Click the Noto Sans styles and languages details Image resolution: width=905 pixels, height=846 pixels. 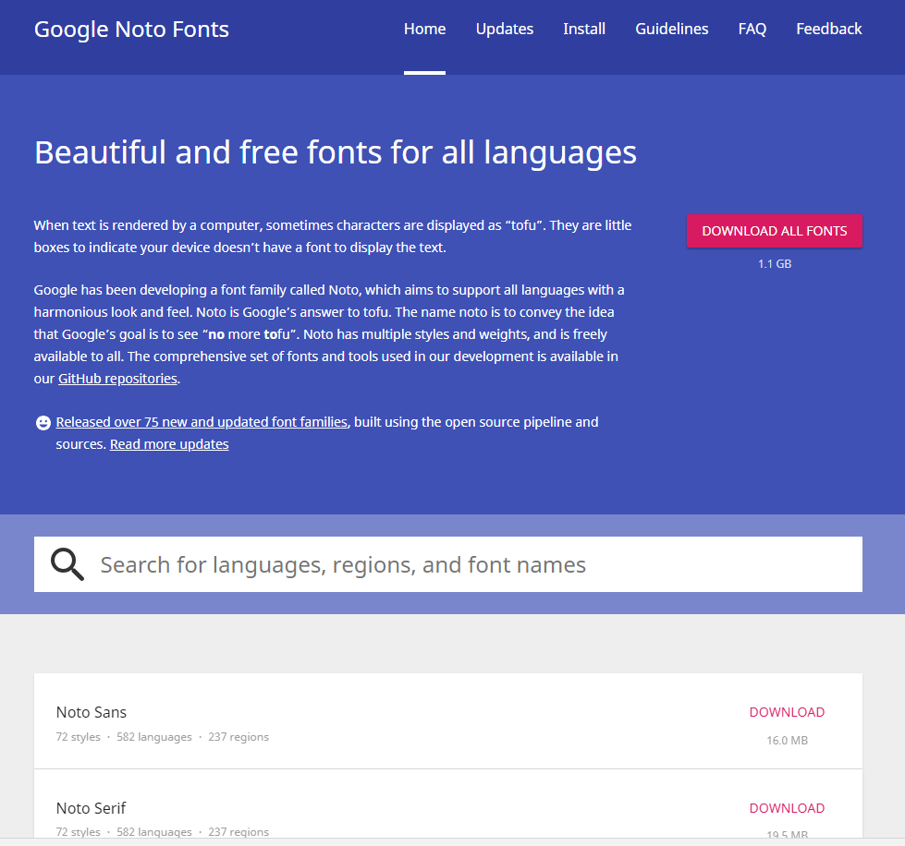162,737
